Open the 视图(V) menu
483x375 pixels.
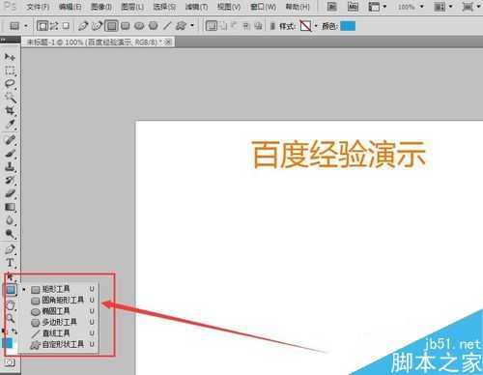(x=229, y=7)
